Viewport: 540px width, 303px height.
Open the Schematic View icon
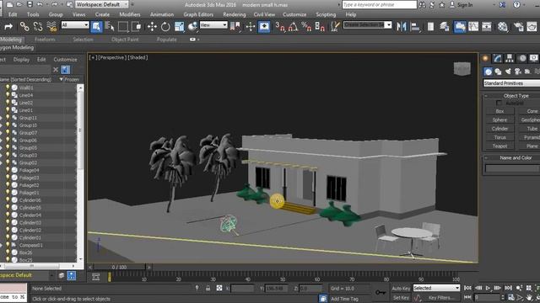(x=486, y=26)
